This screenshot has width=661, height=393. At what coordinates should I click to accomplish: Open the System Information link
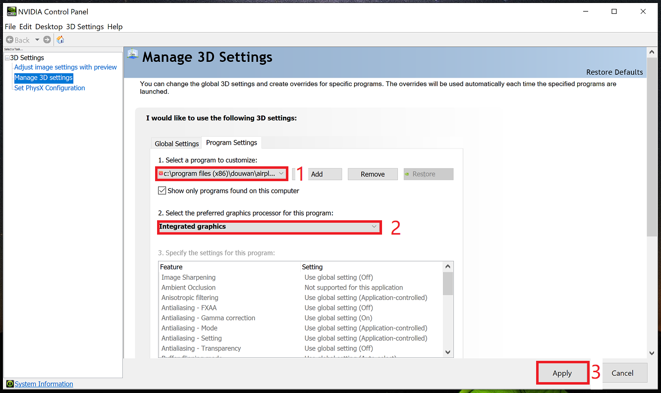click(44, 384)
